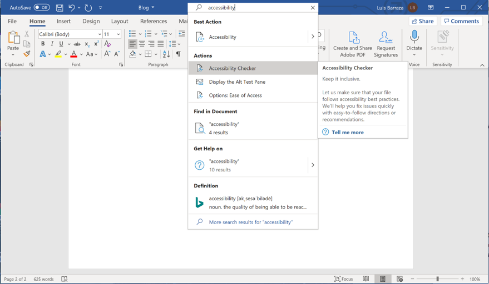Click More search results for "accessibility"
489x284 pixels.
pos(253,222)
